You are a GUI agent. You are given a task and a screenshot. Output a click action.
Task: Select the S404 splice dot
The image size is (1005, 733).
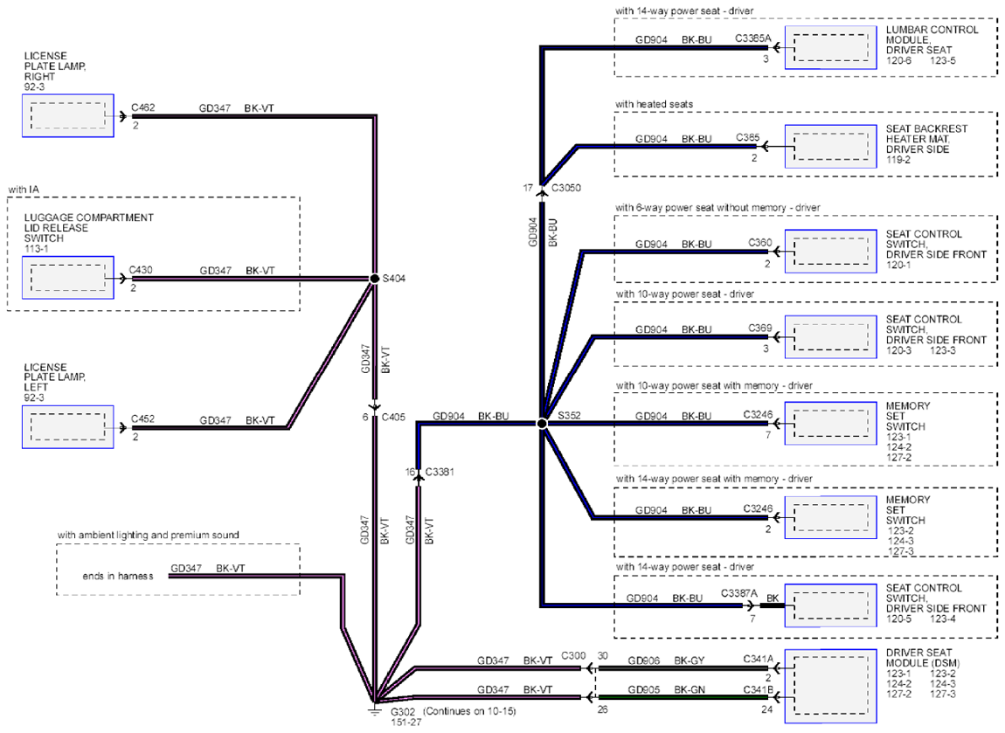click(x=374, y=278)
